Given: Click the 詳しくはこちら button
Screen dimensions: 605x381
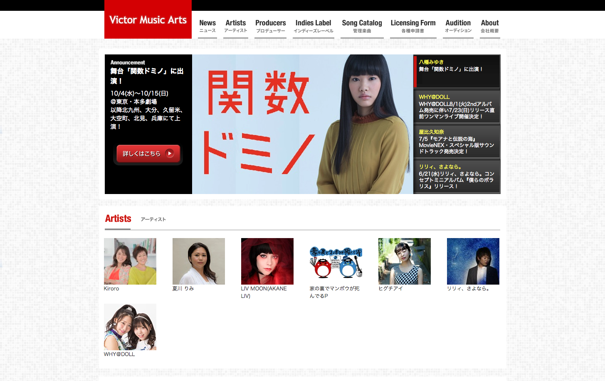Looking at the screenshot, I should click(x=148, y=154).
